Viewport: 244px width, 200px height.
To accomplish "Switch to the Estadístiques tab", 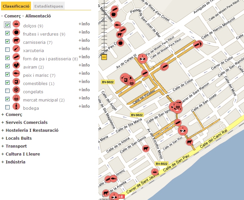I will pos(49,6).
